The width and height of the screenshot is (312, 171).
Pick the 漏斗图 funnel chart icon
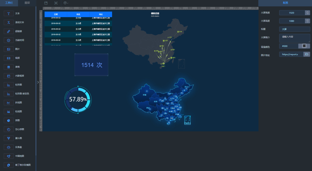pos(9,138)
